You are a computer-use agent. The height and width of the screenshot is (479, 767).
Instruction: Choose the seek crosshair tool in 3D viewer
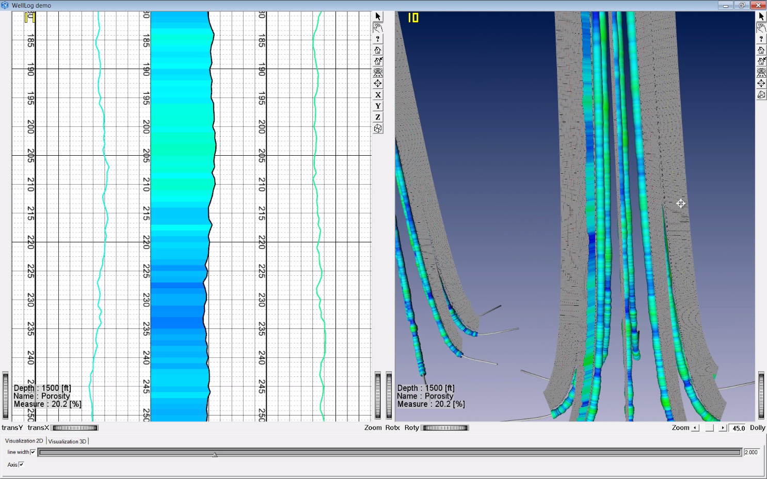pos(761,84)
